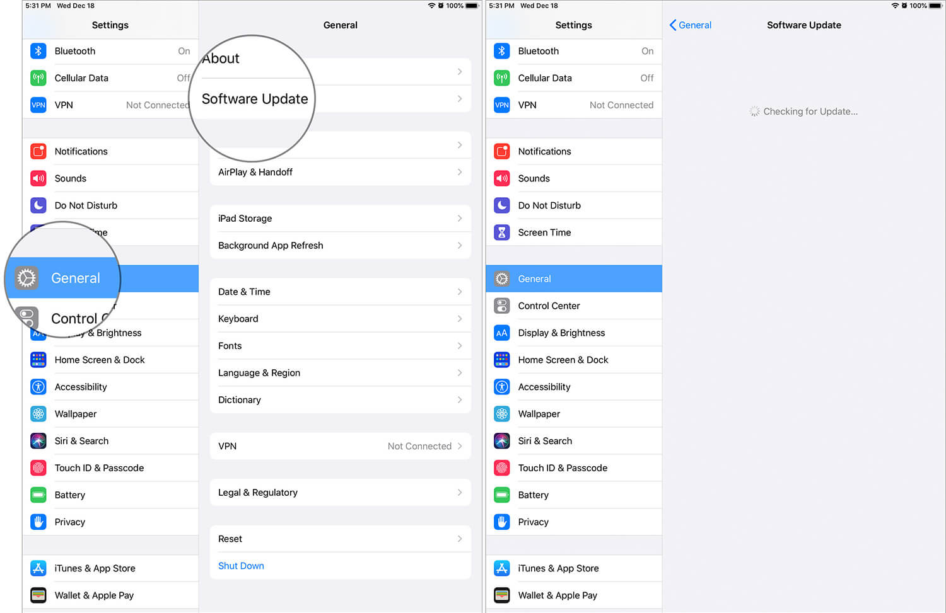The image size is (946, 613).
Task: Tap Sounds icon in left screenshot sidebar
Action: pyautogui.click(x=38, y=178)
